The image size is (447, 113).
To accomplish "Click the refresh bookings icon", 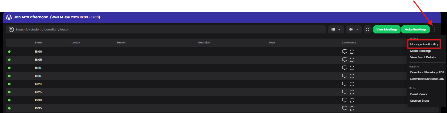I will (368, 29).
